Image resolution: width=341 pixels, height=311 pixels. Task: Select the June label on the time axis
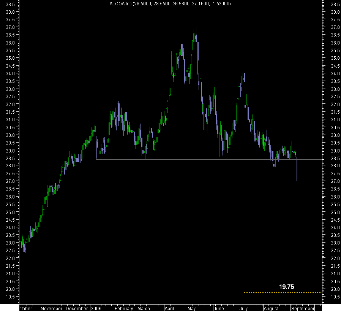pos(219,308)
